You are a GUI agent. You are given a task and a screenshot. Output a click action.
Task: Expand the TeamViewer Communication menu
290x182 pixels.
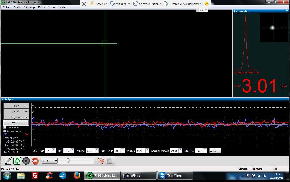click(147, 4)
